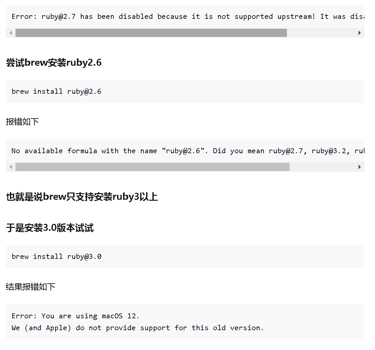Click the 'Error: You are using macOS 12.' line

tap(75, 316)
